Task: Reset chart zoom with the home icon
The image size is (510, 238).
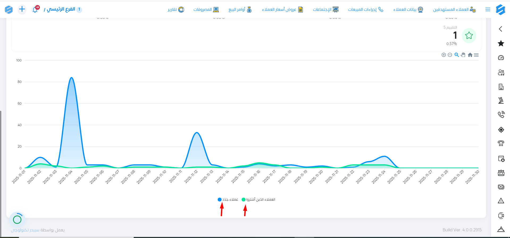Action: 470,55
